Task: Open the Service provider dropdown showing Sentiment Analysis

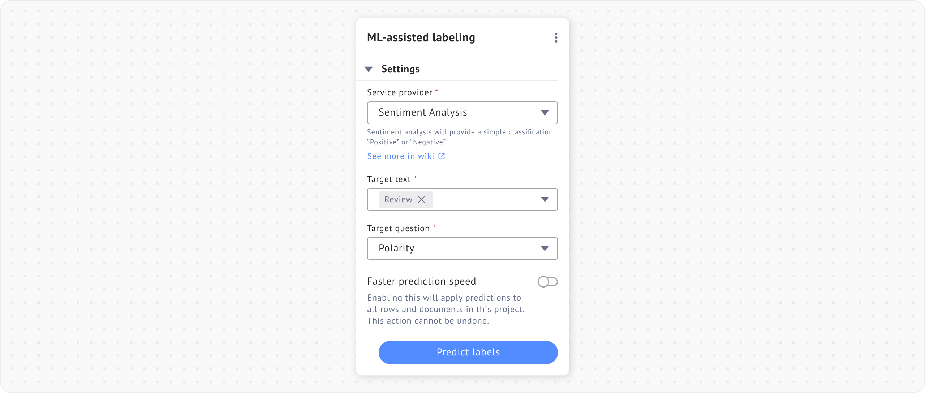Action: [x=462, y=112]
